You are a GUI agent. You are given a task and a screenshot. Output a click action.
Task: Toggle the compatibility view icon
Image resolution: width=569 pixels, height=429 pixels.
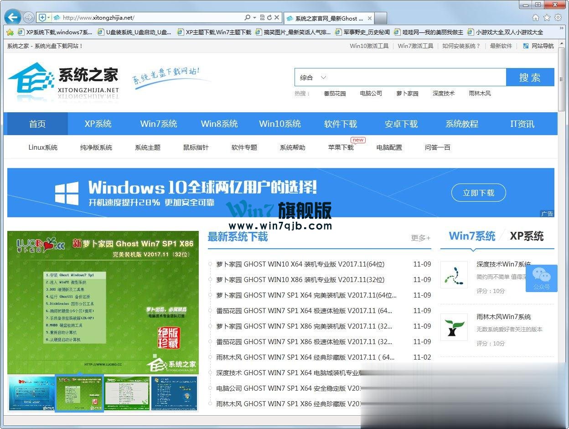pos(262,17)
